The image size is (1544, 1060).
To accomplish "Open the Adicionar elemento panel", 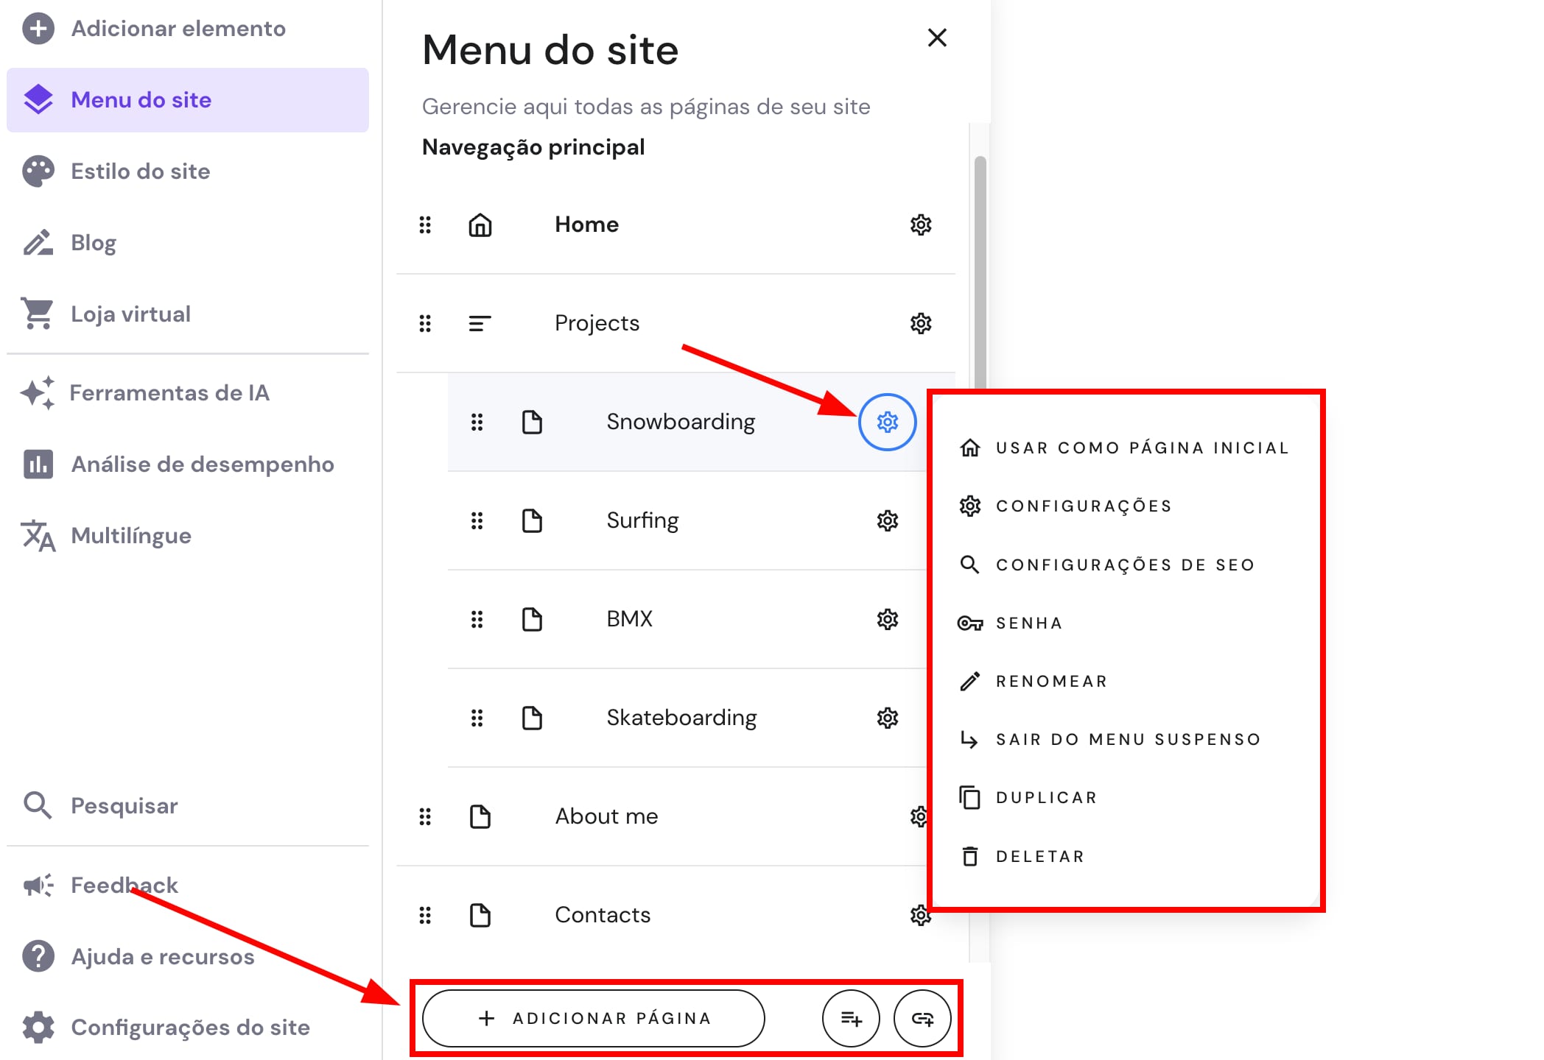I will pos(177,29).
